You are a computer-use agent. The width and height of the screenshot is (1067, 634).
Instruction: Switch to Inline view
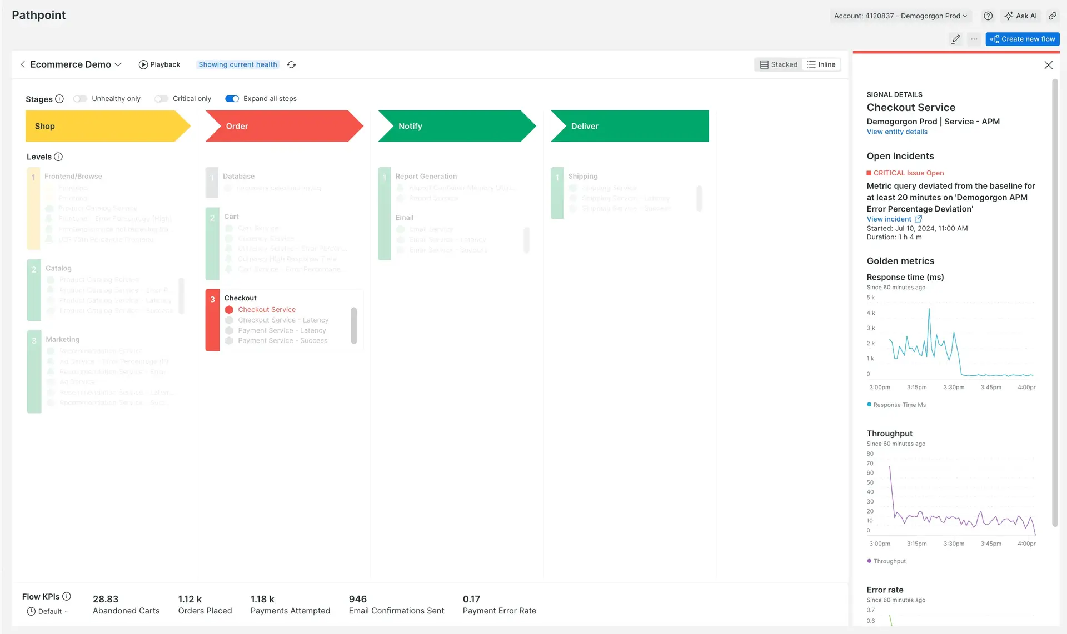coord(821,64)
